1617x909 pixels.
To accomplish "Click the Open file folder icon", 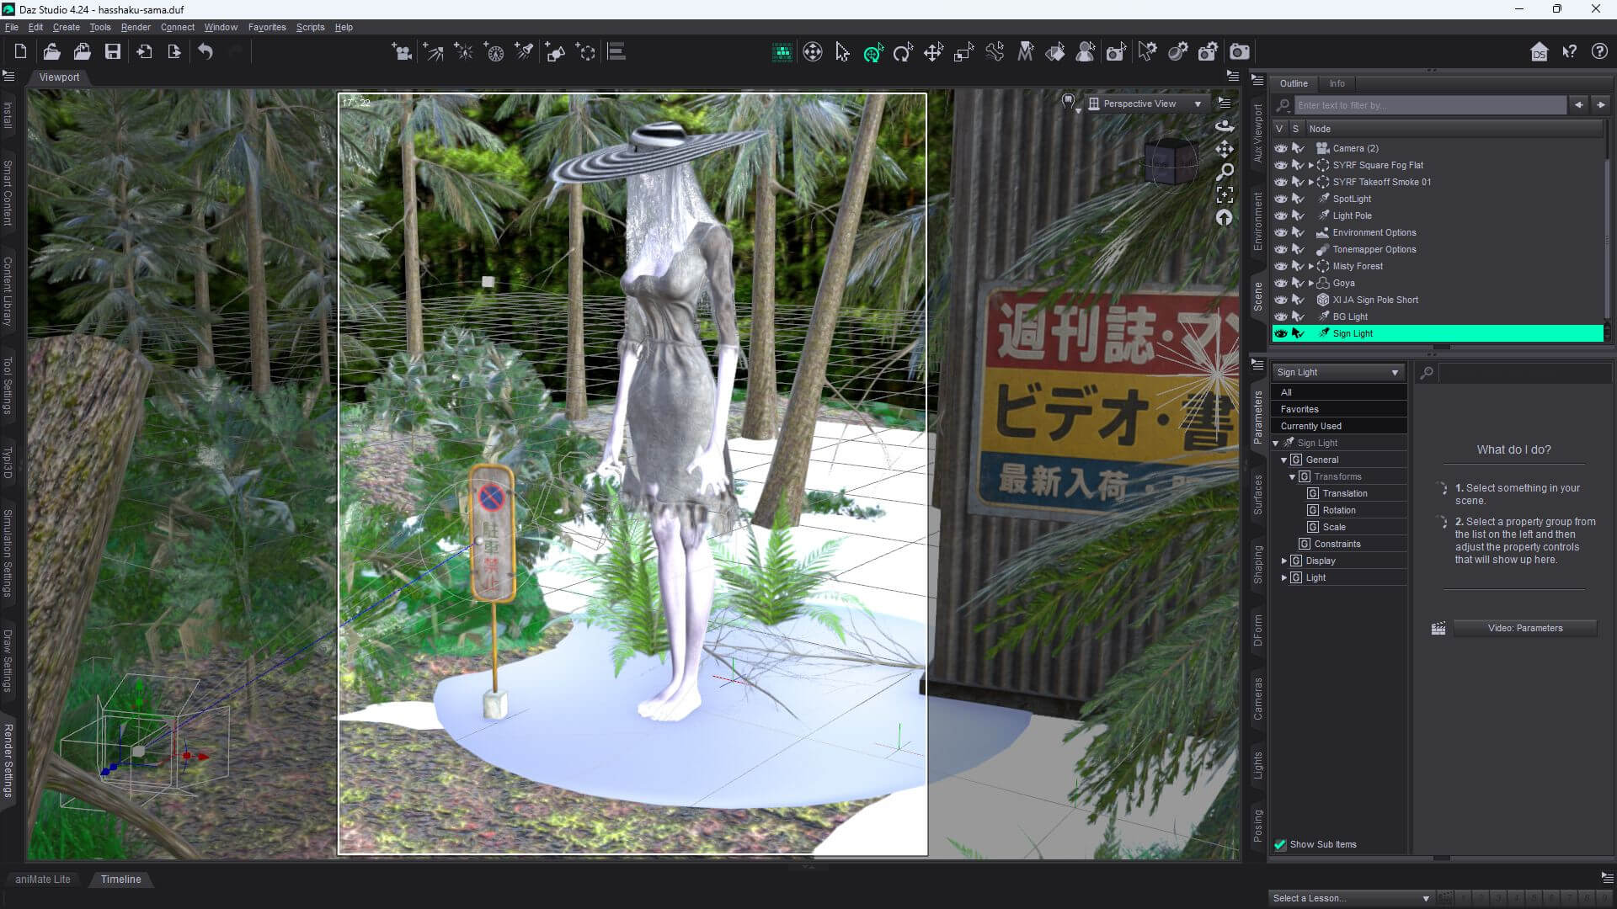I will pyautogui.click(x=51, y=52).
